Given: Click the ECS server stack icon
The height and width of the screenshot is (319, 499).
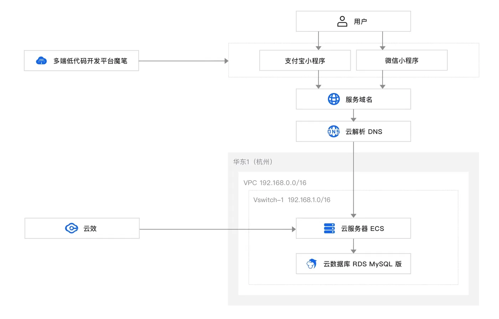Looking at the screenshot, I should coord(329,228).
